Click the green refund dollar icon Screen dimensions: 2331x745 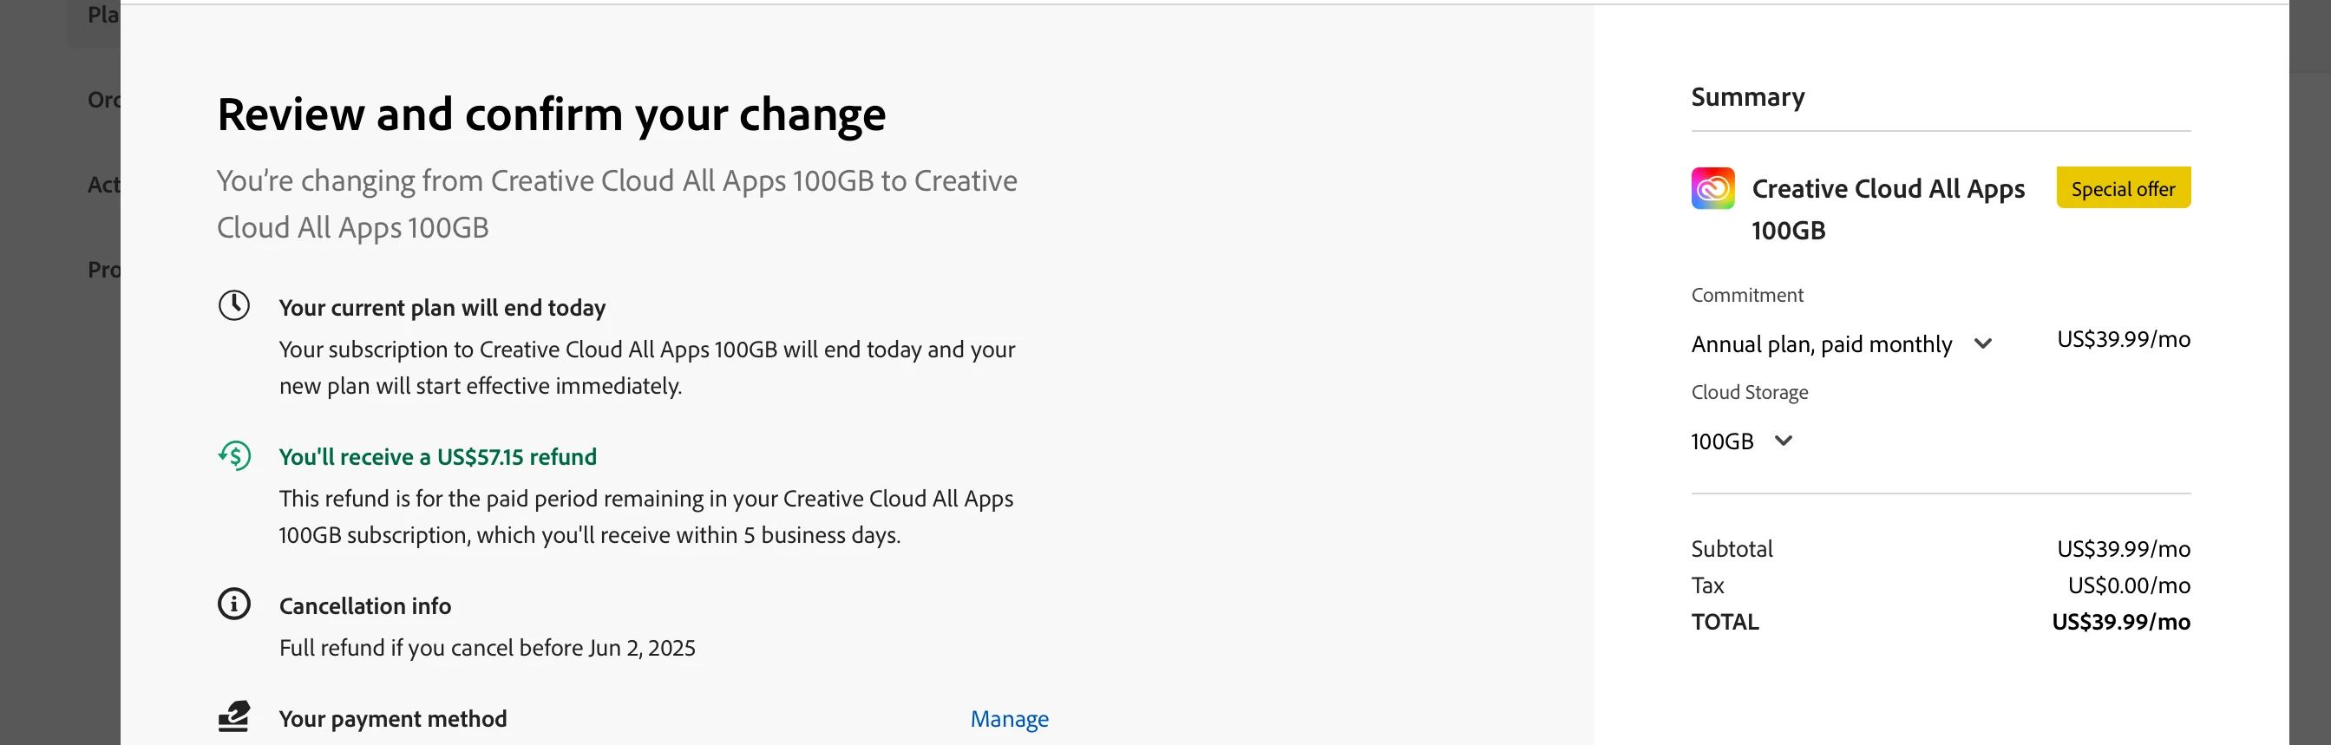[x=234, y=454]
